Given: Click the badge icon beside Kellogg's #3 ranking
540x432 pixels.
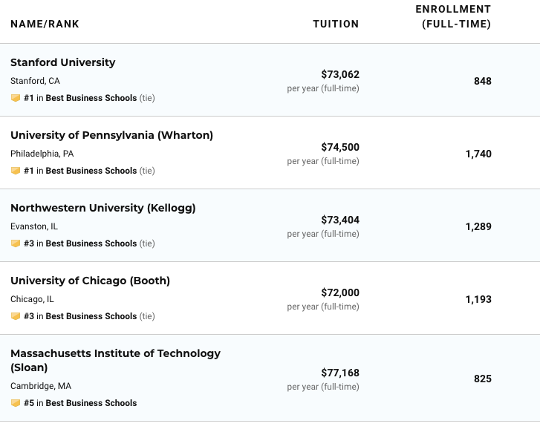Looking at the screenshot, I should 15,243.
